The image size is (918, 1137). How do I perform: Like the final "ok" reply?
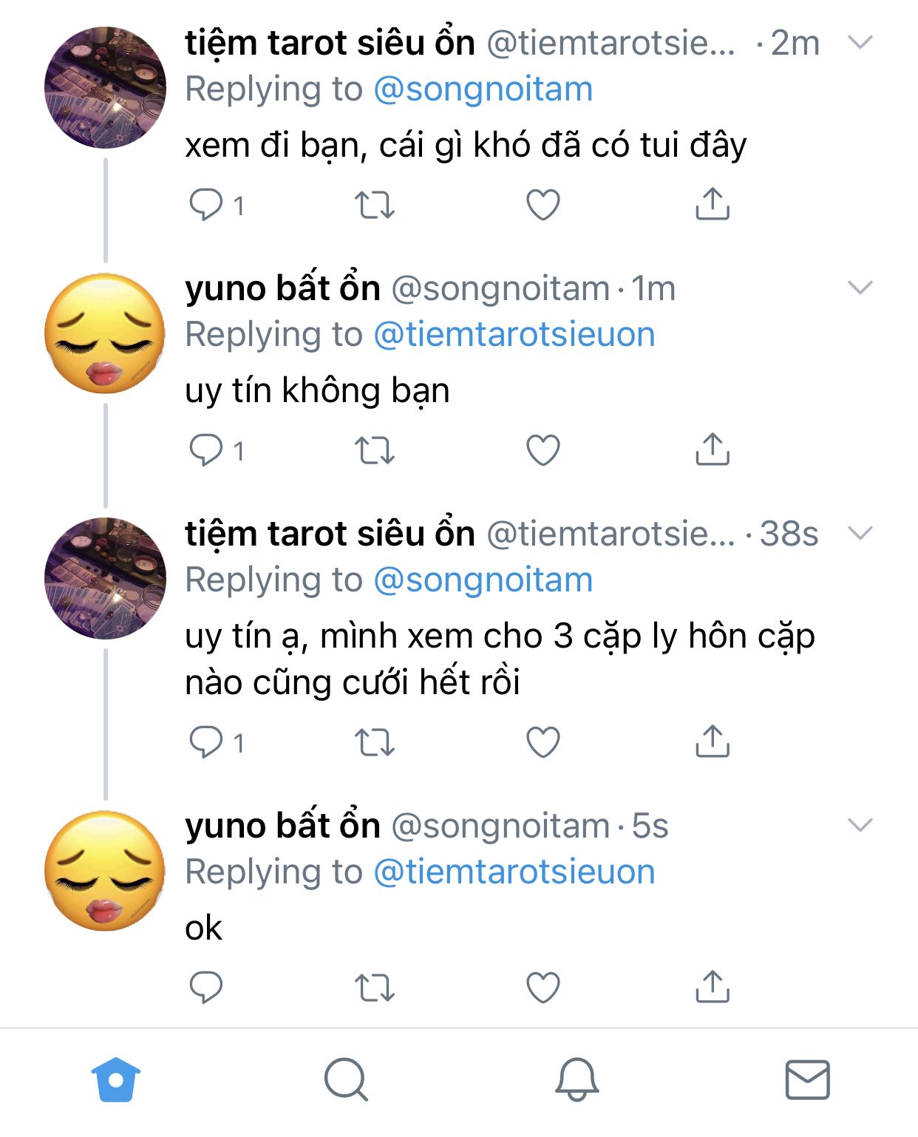[x=543, y=988]
